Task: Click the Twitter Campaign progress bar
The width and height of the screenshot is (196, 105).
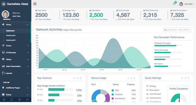Action: coord(168,53)
